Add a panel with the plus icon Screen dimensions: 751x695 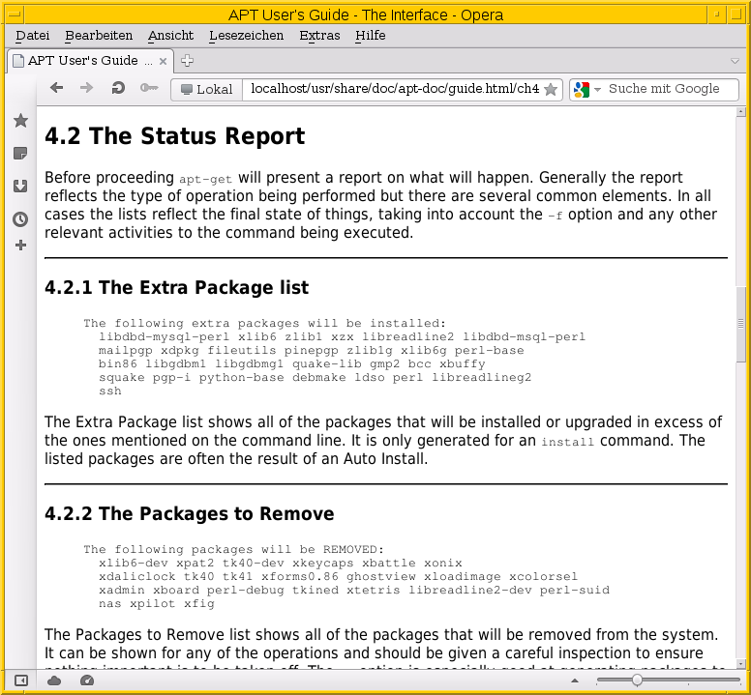tap(20, 246)
